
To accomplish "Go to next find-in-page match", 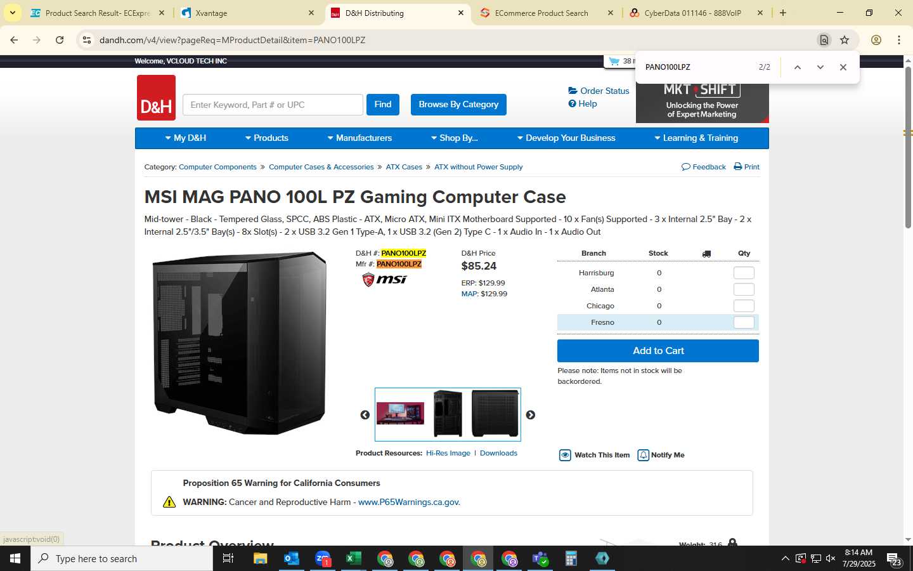I will [x=820, y=67].
